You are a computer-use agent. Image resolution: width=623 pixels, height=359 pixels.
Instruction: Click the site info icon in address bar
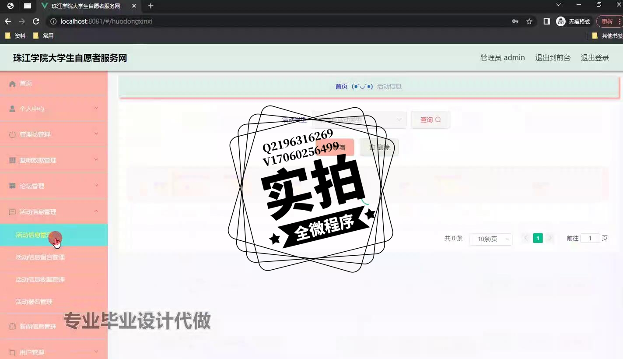point(53,21)
